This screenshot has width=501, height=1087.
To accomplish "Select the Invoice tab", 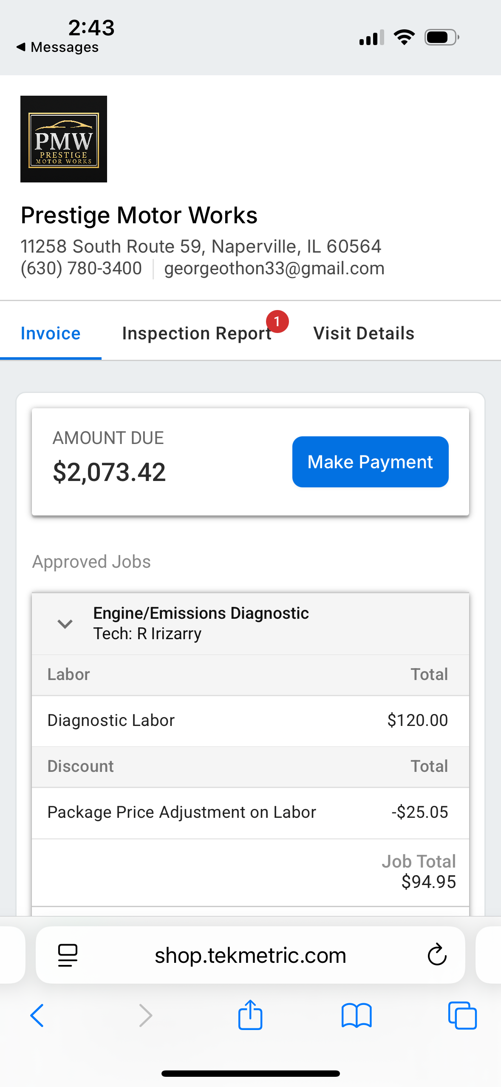I will tap(51, 333).
